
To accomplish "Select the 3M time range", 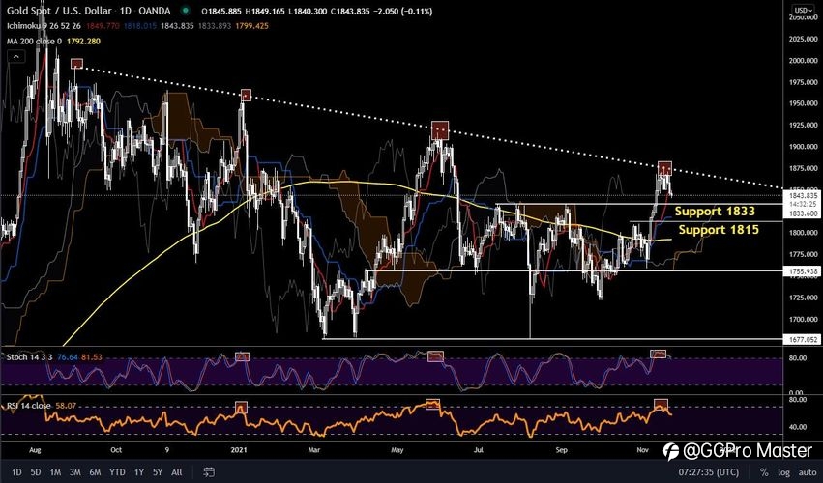I will 75,472.
